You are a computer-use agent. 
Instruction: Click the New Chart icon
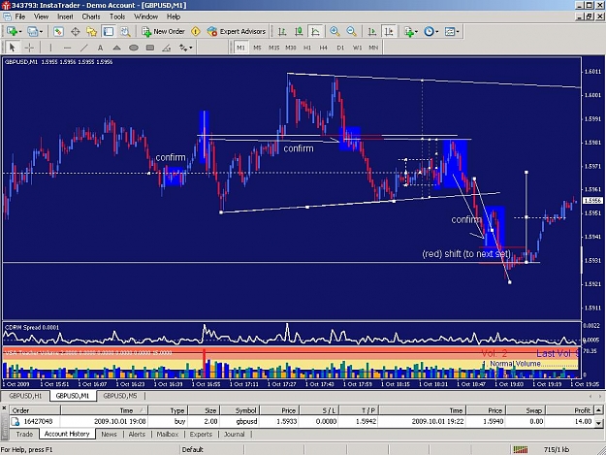[x=12, y=32]
